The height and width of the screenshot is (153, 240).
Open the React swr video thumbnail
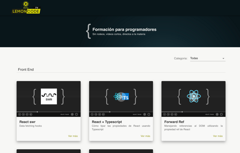click(48, 99)
